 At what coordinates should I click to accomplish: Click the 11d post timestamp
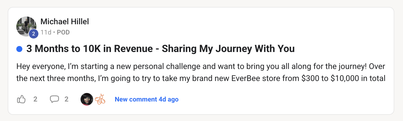tap(46, 32)
